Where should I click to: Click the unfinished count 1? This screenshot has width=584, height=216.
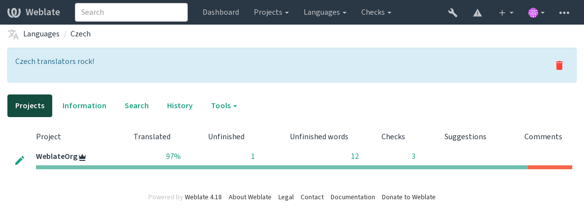pos(252,156)
